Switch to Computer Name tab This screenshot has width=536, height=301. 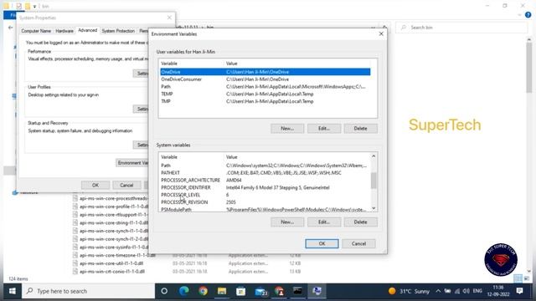pyautogui.click(x=36, y=31)
